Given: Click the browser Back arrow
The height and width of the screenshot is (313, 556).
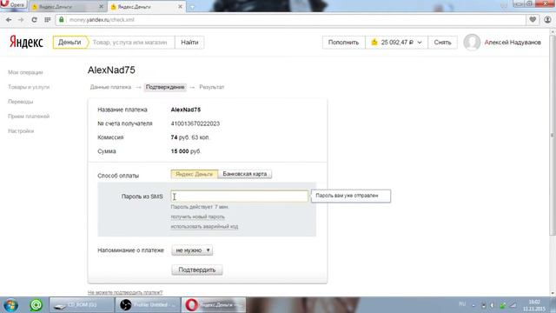Looking at the screenshot, I should 9,20.
